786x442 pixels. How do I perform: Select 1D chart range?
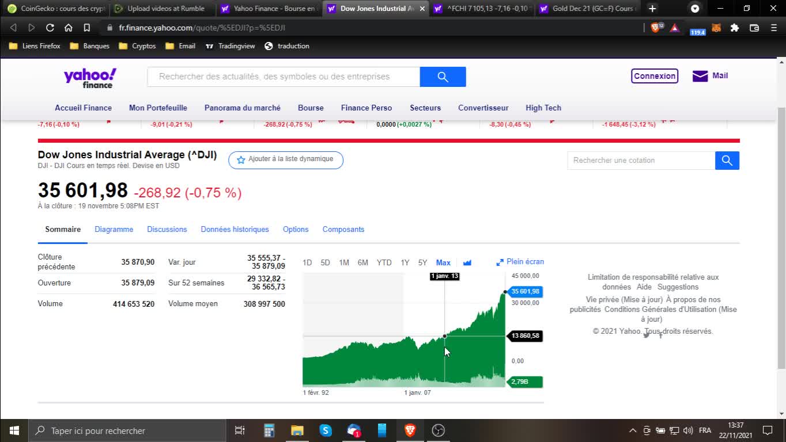pos(307,262)
